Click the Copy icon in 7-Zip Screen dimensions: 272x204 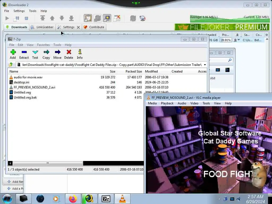coord(46,54)
